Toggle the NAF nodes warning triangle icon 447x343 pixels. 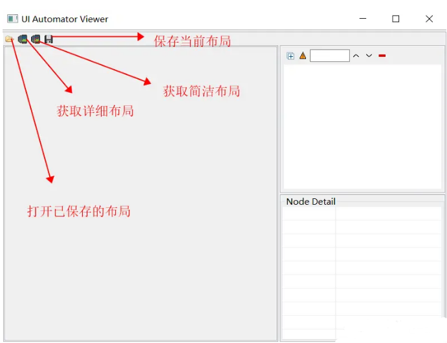[303, 56]
